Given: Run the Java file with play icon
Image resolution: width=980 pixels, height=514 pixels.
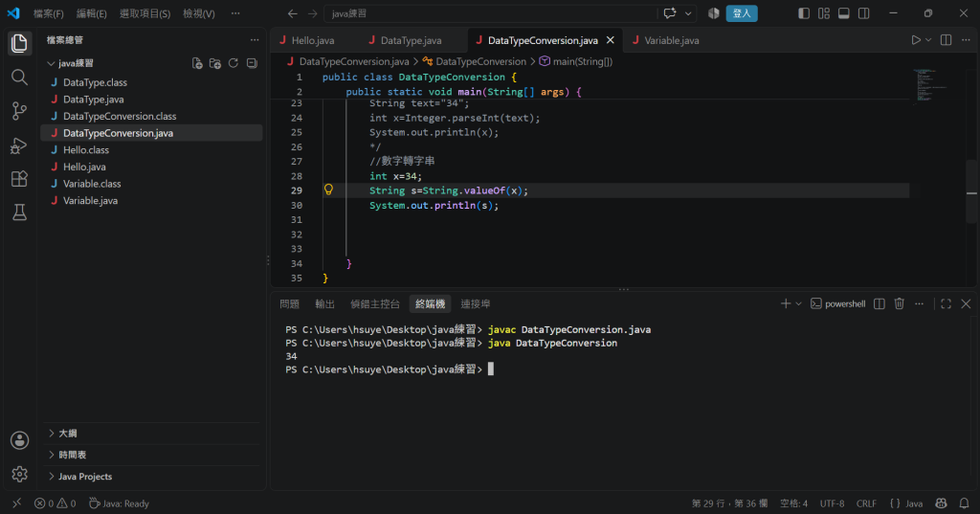Looking at the screenshot, I should [x=916, y=40].
